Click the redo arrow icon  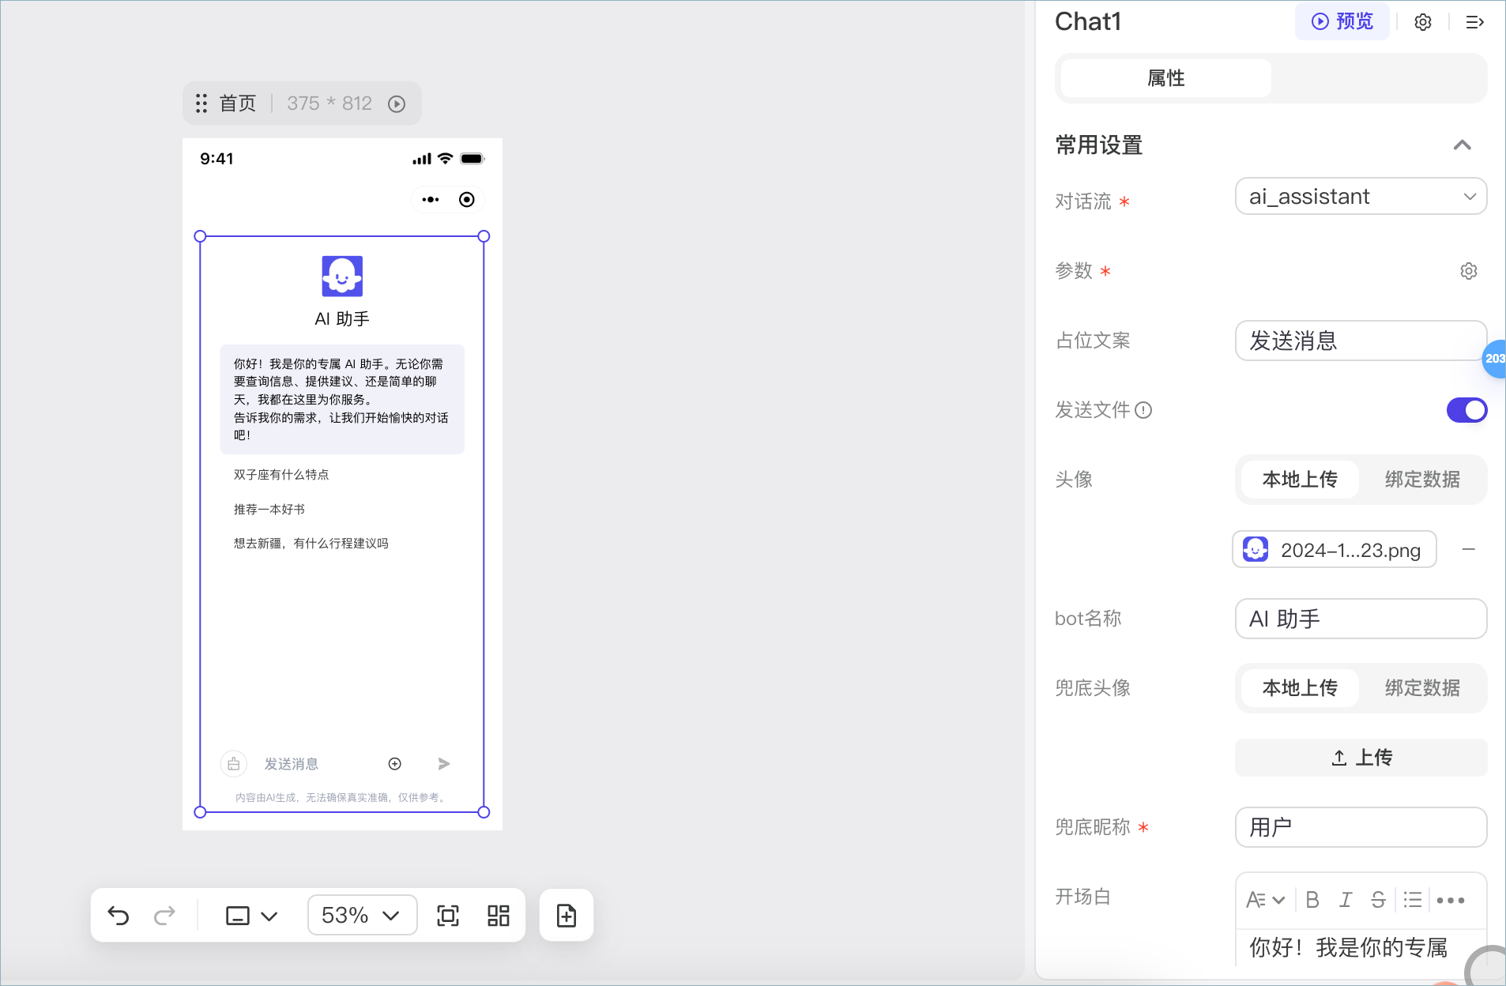(x=164, y=916)
